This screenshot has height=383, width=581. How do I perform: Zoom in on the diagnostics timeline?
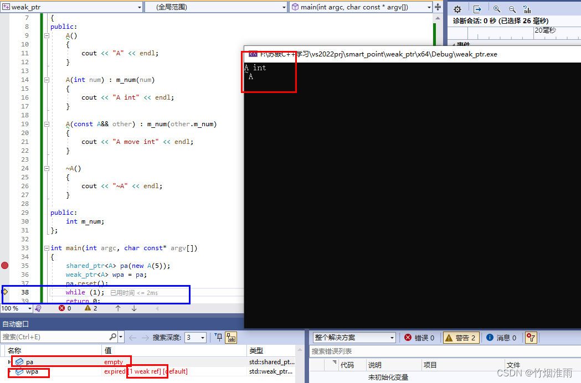coord(496,9)
